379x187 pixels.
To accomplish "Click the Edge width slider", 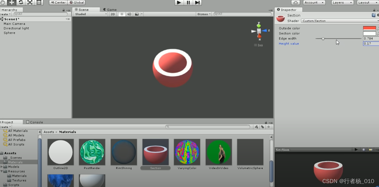I will point(338,39).
